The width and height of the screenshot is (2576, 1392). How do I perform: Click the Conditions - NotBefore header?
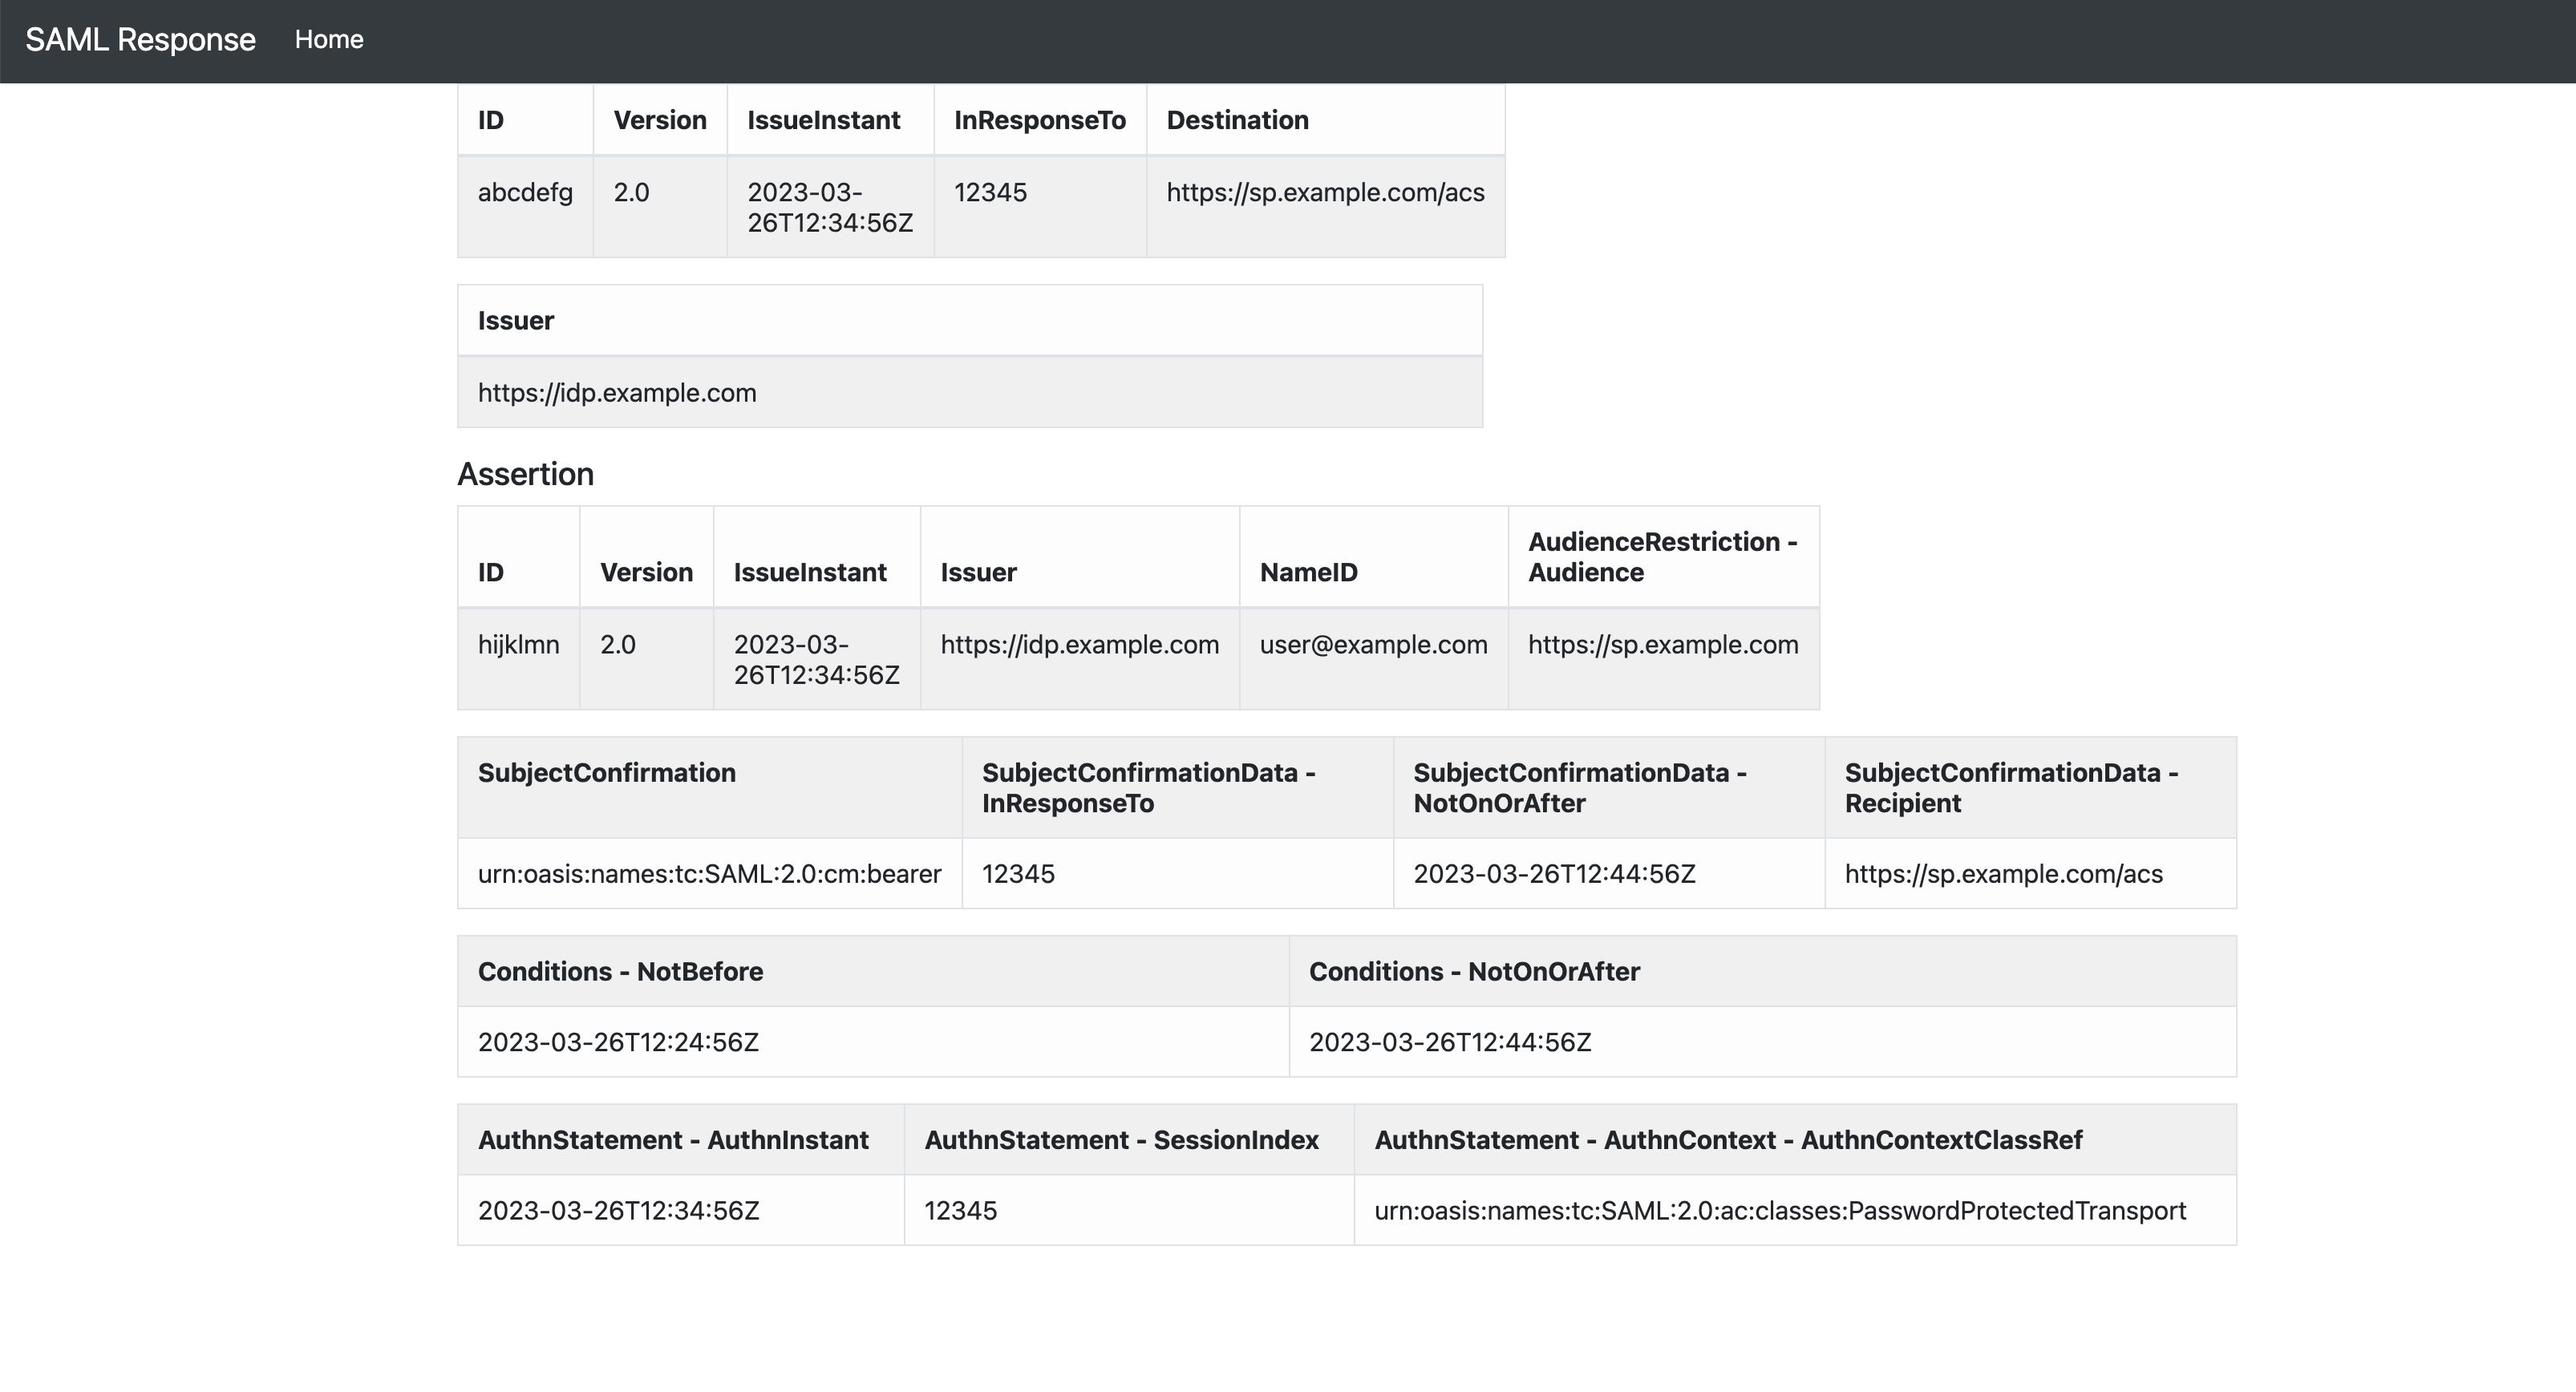873,972
